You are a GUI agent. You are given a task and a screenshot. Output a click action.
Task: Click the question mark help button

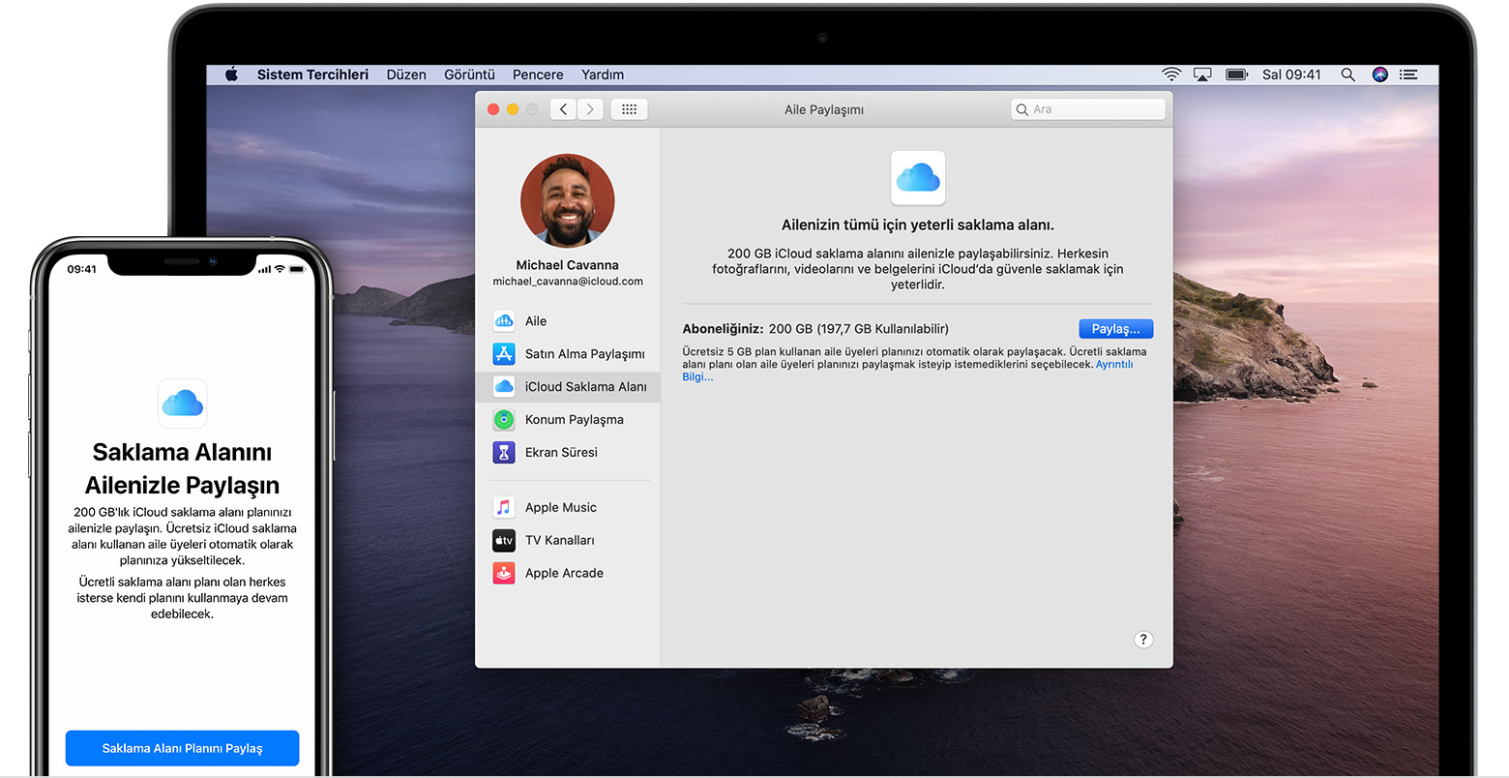(x=1143, y=640)
